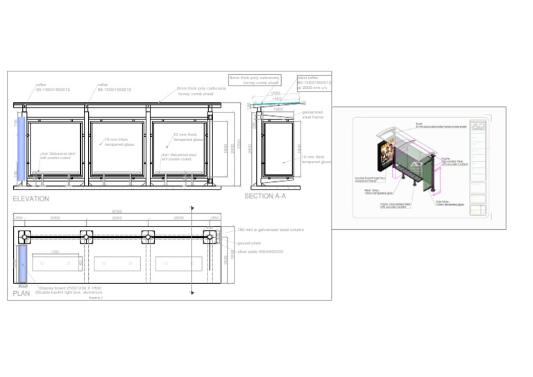
Task: Click the blue display board in elevation
Action: 21,149
